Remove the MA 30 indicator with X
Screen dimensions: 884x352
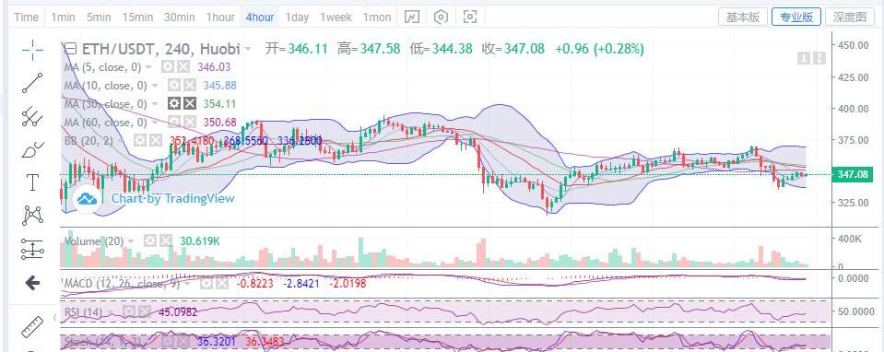[x=190, y=103]
